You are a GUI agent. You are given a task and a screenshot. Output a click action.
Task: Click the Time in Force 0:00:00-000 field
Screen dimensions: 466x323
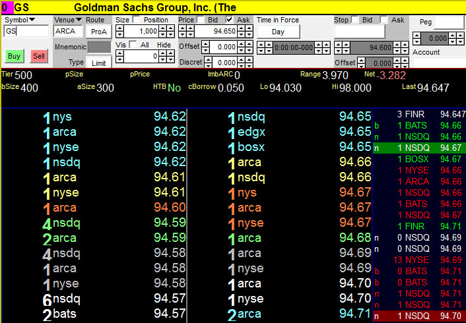coord(294,47)
